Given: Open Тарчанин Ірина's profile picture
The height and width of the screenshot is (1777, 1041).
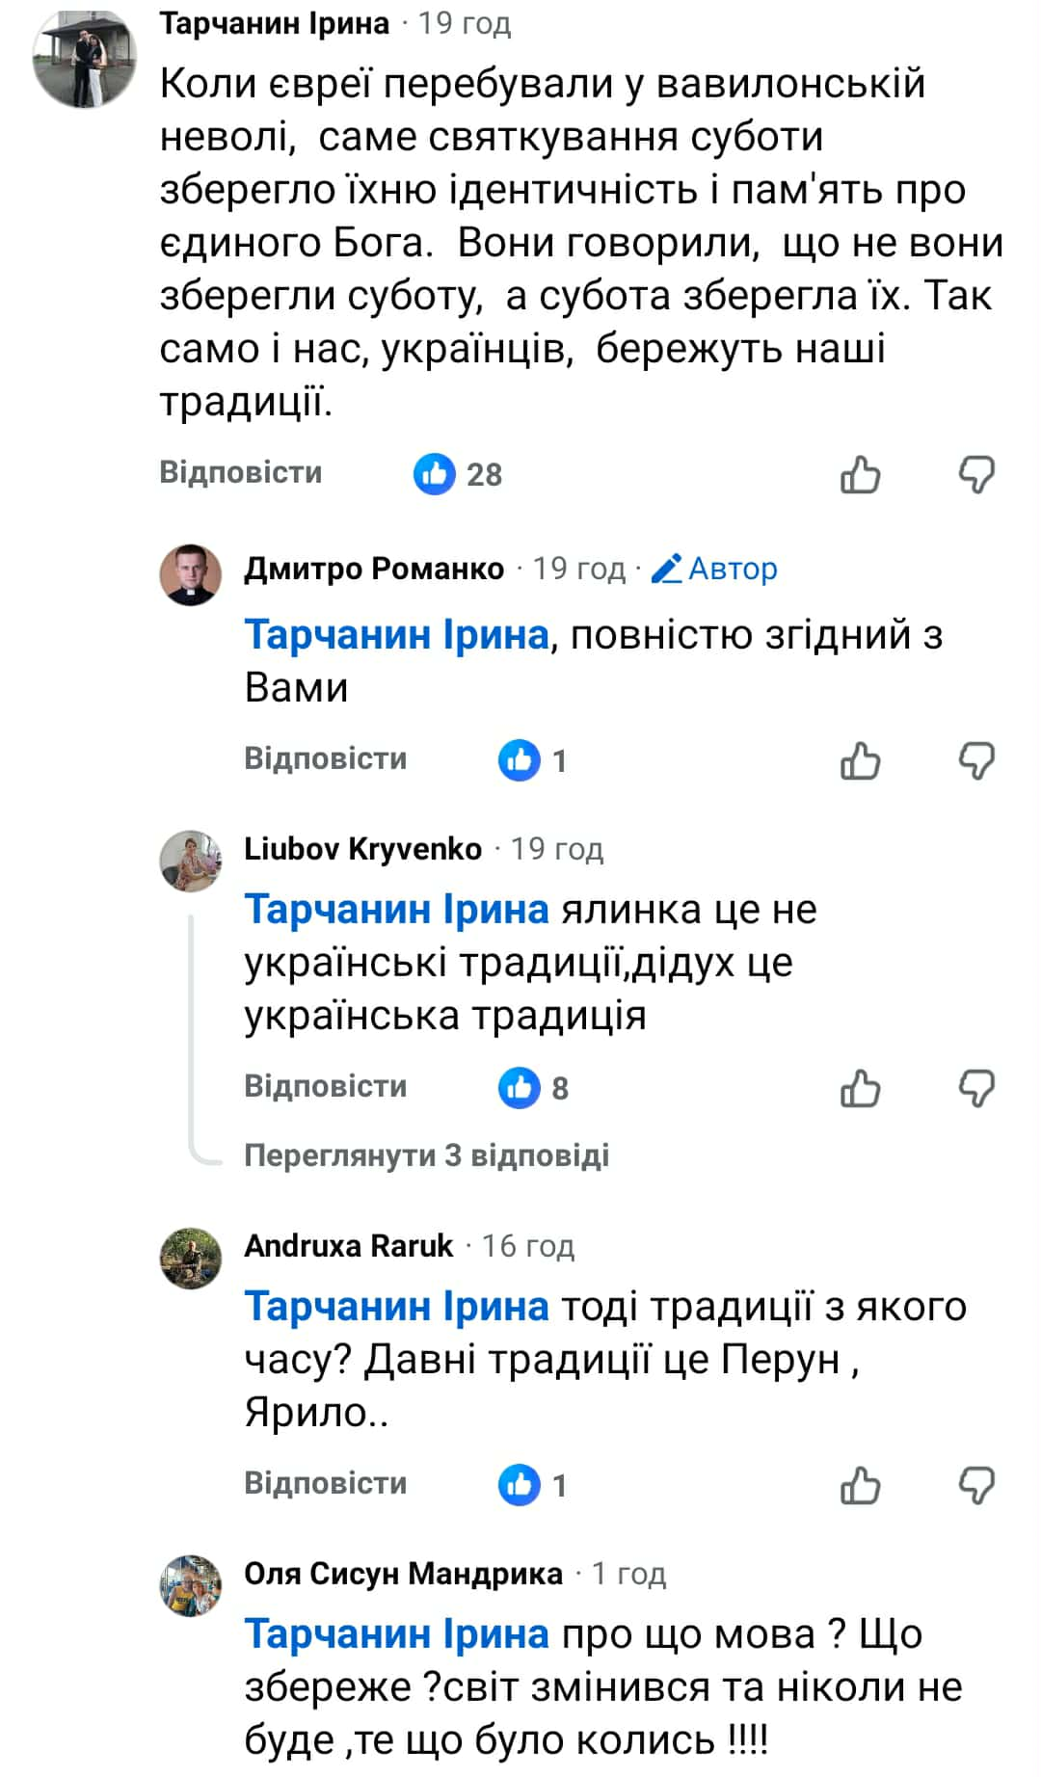Looking at the screenshot, I should (84, 60).
